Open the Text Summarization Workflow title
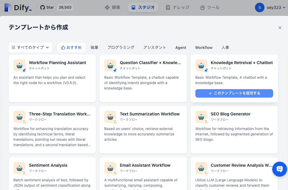 150,114
